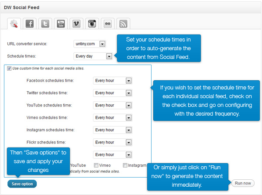This screenshot has width=262, height=195.
Task: Toggle 'Use custom time for each social media sites'
Action: pyautogui.click(x=9, y=68)
